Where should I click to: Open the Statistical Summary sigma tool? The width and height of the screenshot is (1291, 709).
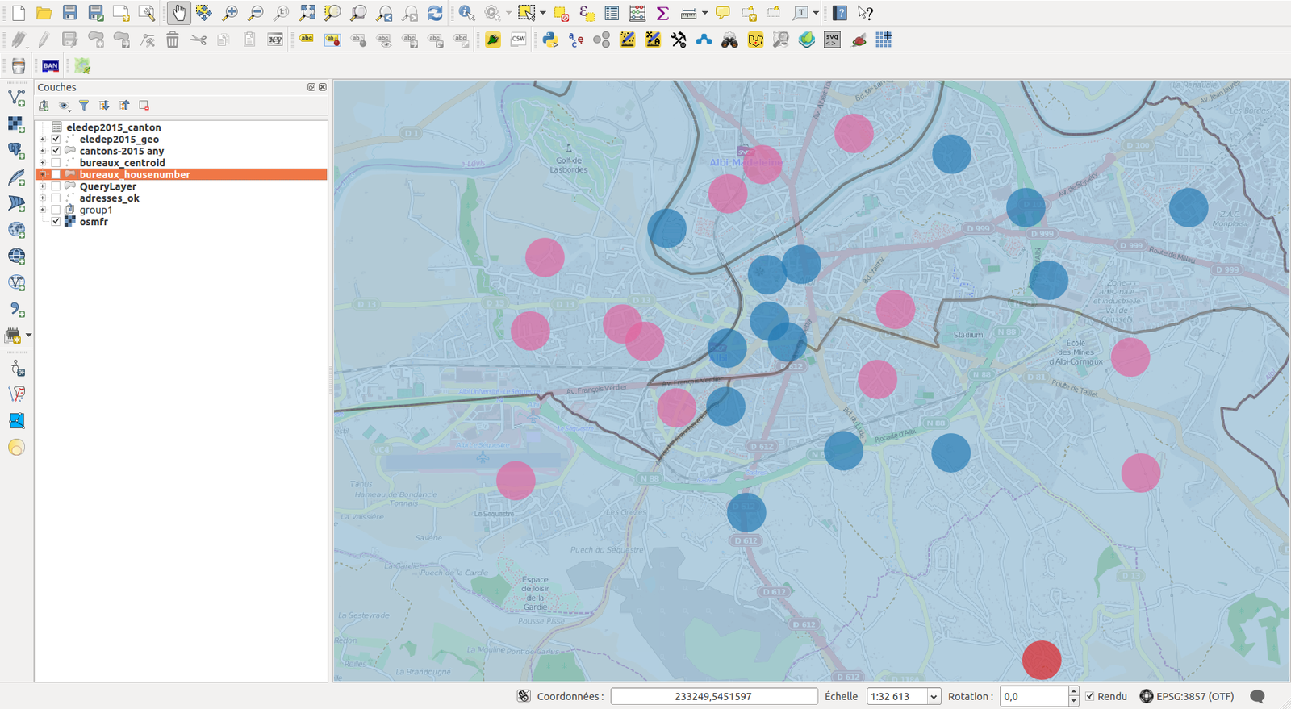(662, 13)
